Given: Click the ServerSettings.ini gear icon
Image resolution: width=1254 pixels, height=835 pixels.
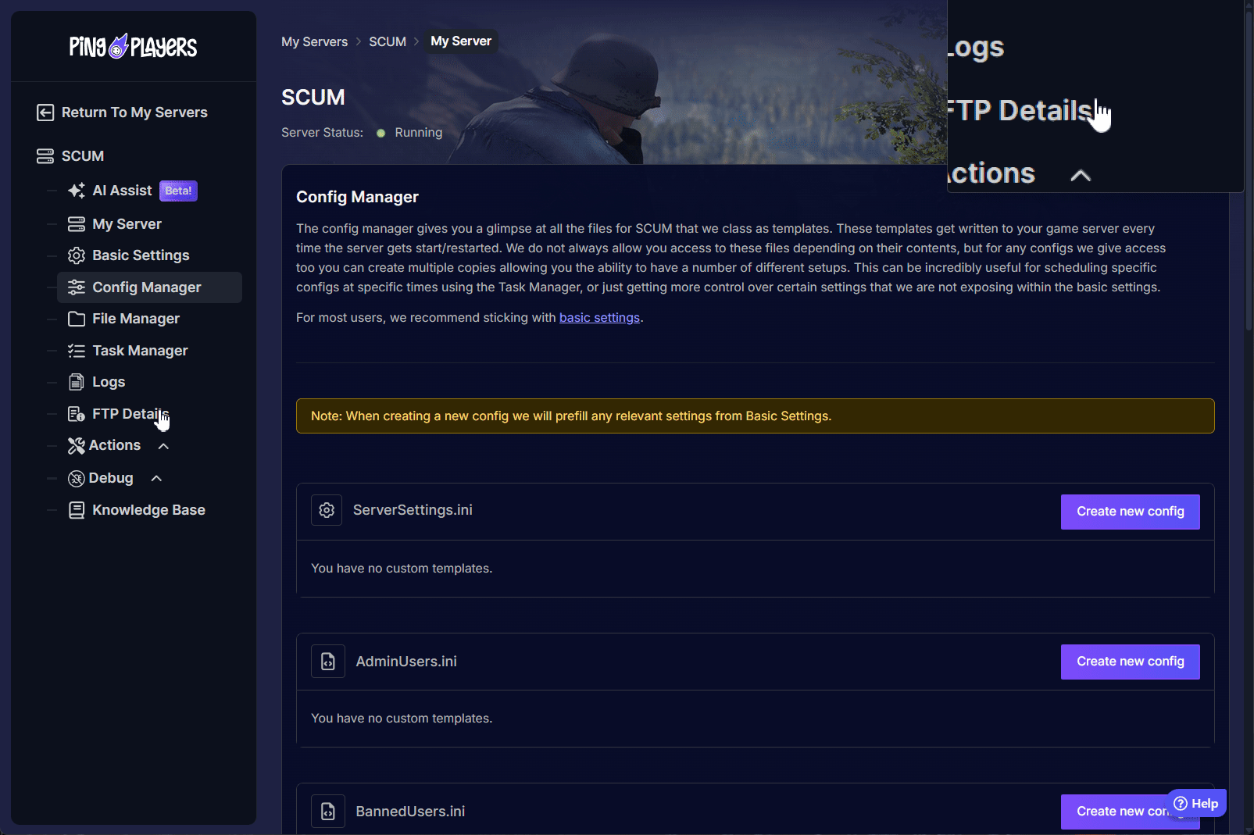Looking at the screenshot, I should coord(327,510).
